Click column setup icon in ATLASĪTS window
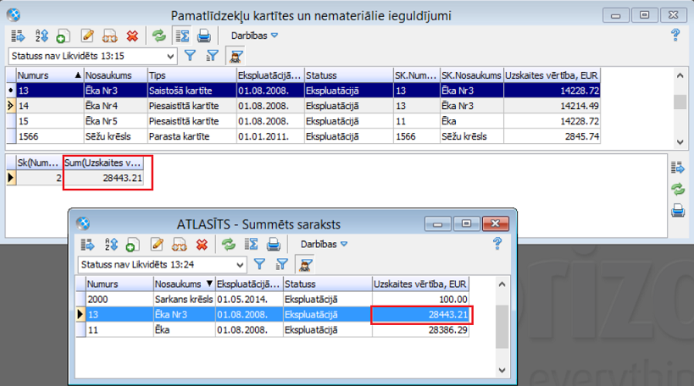The width and height of the screenshot is (694, 386). pos(87,245)
